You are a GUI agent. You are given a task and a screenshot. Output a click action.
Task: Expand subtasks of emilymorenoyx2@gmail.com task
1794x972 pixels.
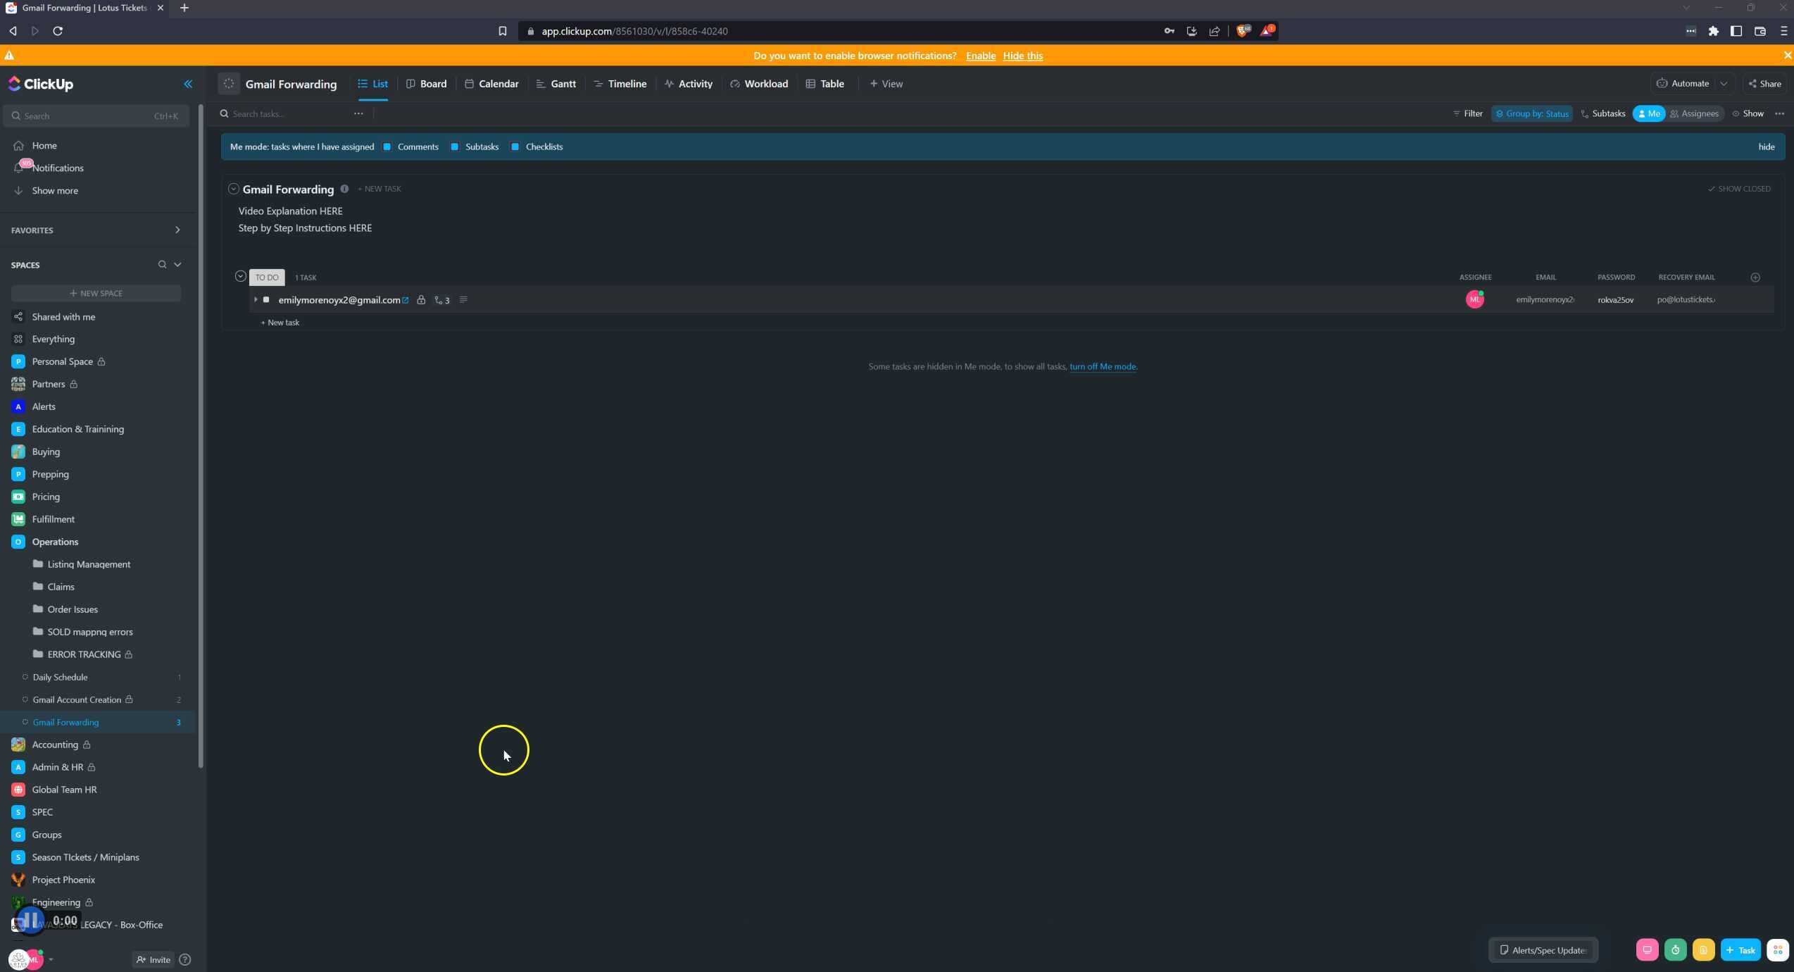point(256,300)
